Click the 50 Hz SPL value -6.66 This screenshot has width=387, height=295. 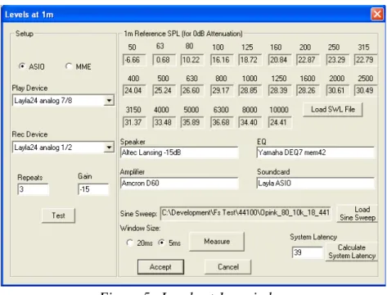point(134,60)
